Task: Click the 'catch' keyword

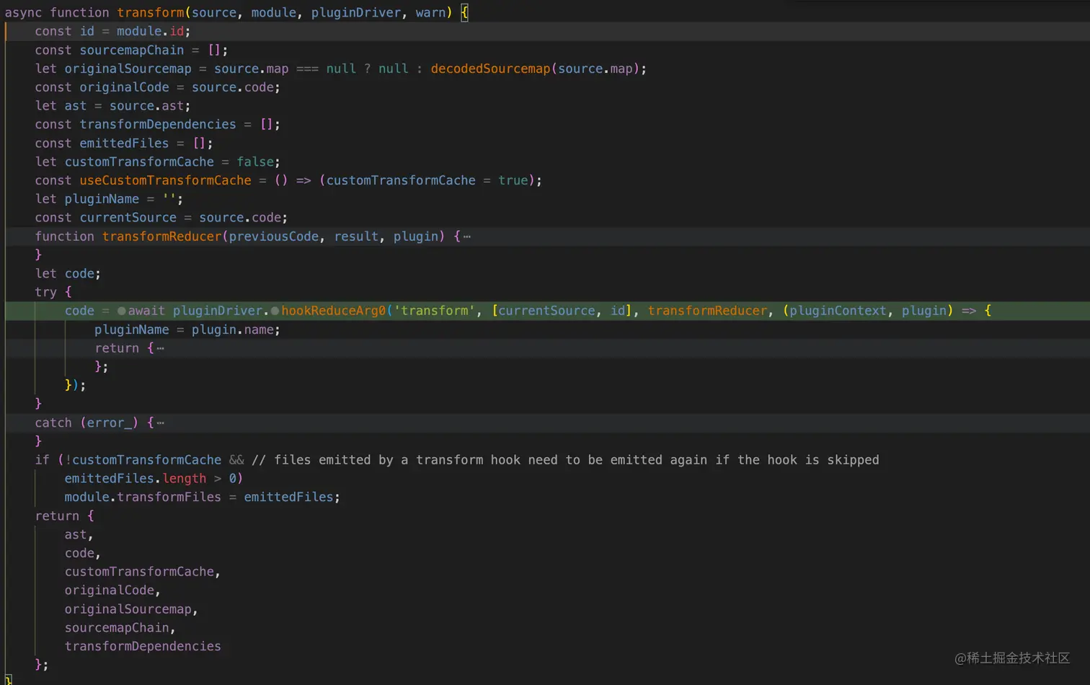Action: click(54, 423)
